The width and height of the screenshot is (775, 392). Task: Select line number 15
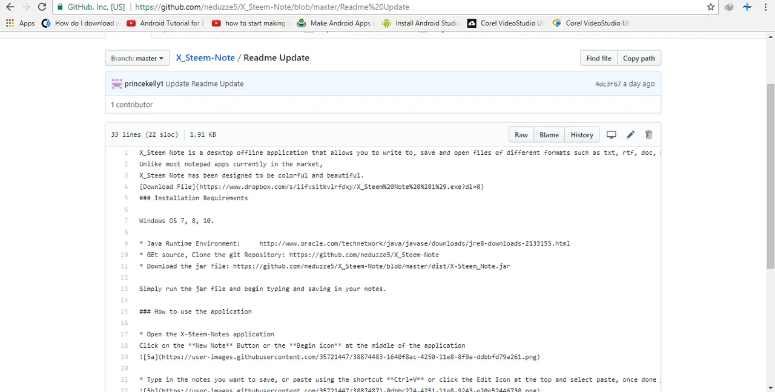124,312
